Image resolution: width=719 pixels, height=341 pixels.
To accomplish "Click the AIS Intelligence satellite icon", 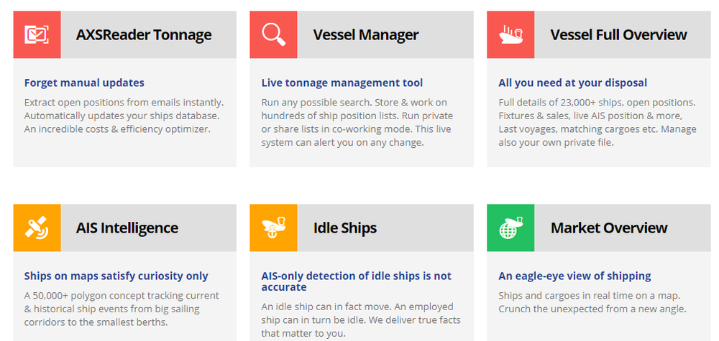I will coord(37,228).
